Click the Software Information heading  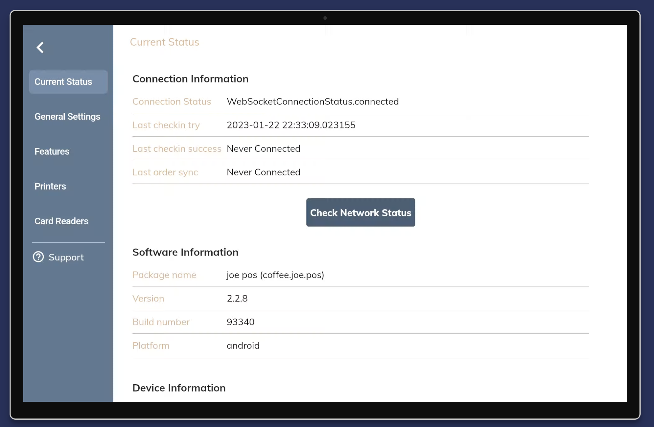pos(185,252)
